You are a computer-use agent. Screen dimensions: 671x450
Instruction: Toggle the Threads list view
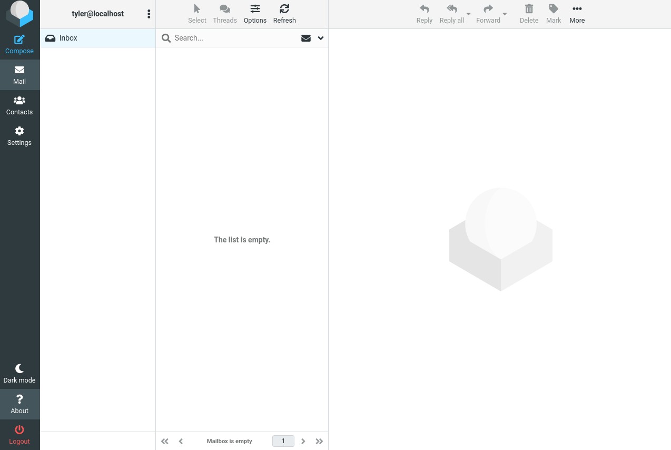(x=225, y=9)
